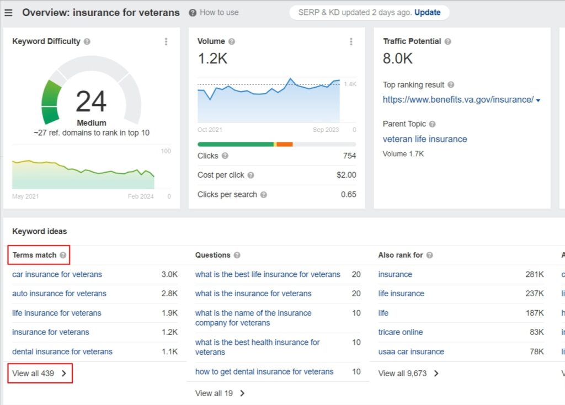Click the Clicks value 754
565x405 pixels.
pos(349,156)
